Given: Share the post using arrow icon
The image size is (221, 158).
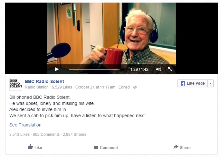Looking at the screenshot, I should (176, 147).
